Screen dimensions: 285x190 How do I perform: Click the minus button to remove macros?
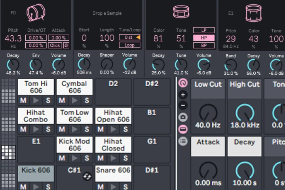183,105
